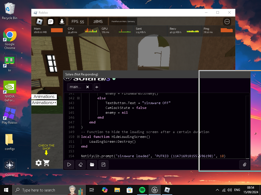
Task: Click the GPU performance stat panel
Action: point(116,30)
